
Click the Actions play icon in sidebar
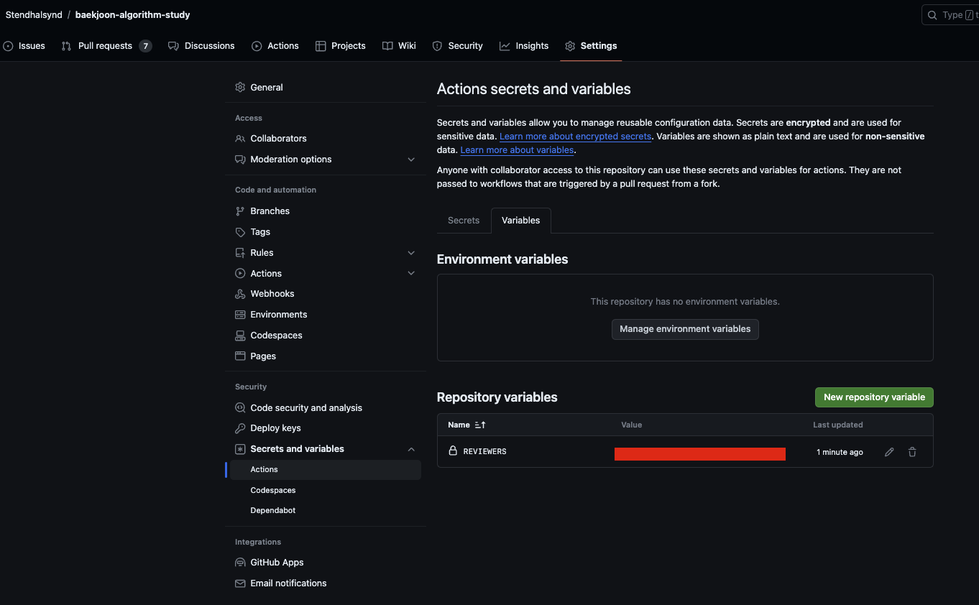tap(240, 273)
